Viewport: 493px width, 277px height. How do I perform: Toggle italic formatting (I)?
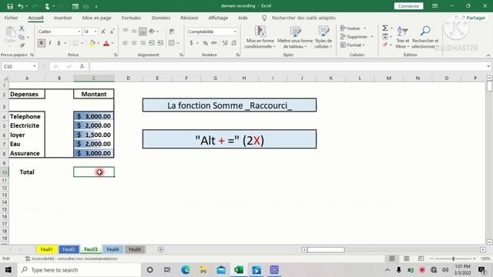[x=50, y=43]
